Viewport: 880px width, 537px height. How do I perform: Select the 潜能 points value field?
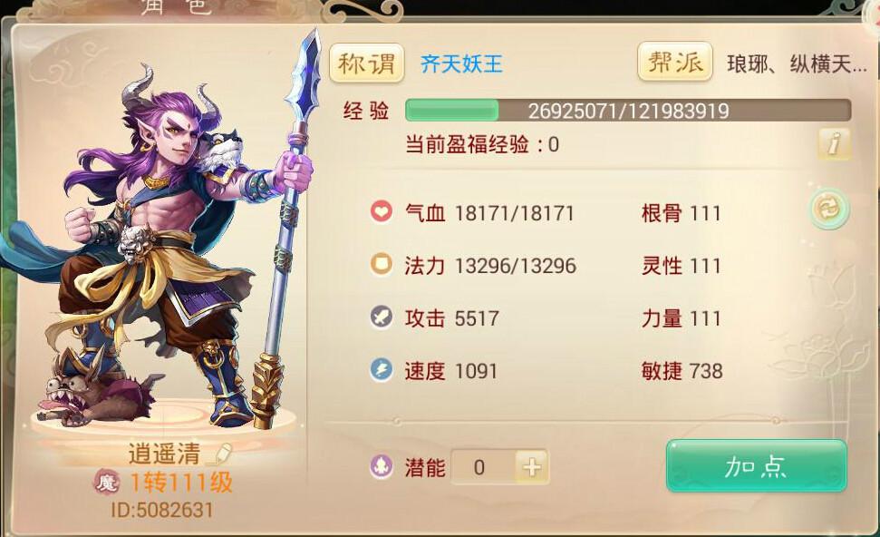(x=483, y=467)
